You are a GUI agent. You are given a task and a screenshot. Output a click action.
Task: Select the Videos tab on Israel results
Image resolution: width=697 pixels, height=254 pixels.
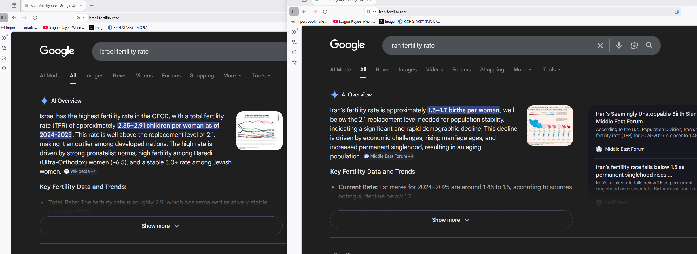click(x=144, y=76)
